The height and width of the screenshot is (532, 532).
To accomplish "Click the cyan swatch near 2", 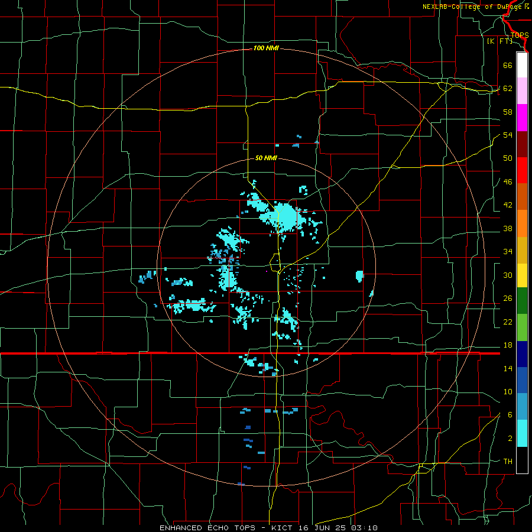I will click(x=522, y=433).
